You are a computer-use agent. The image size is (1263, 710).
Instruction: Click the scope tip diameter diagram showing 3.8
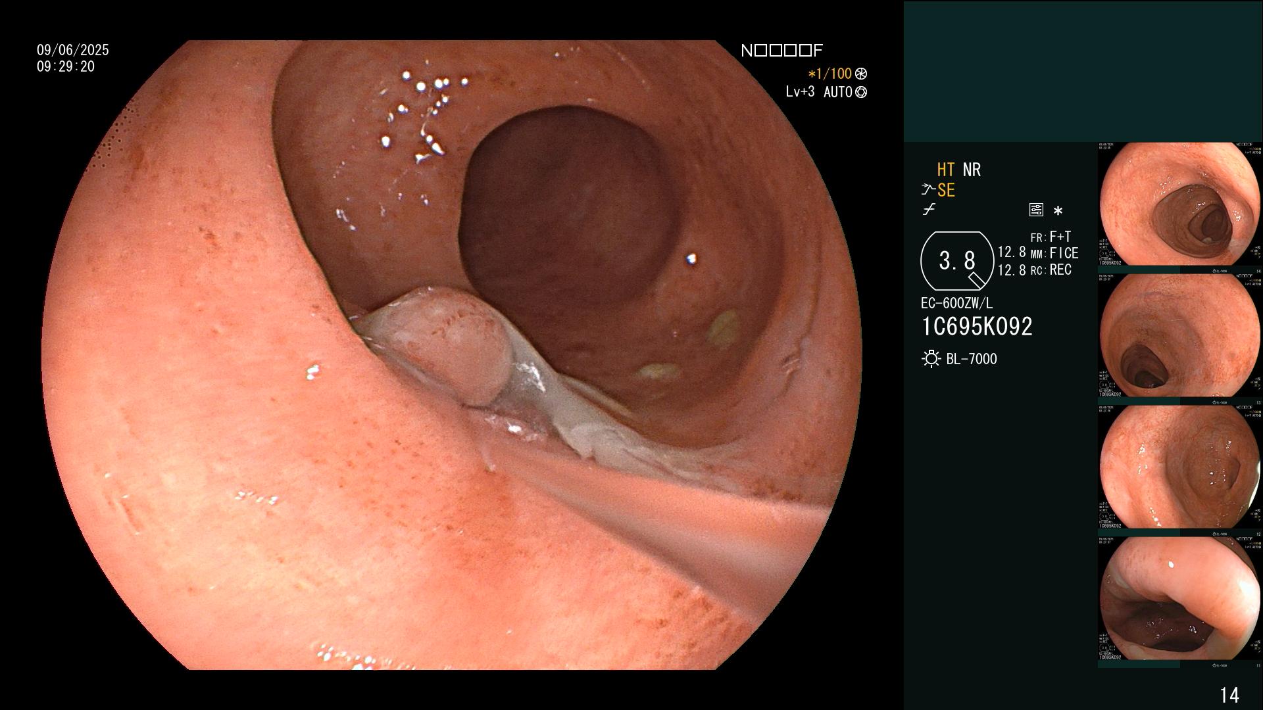pyautogui.click(x=957, y=261)
